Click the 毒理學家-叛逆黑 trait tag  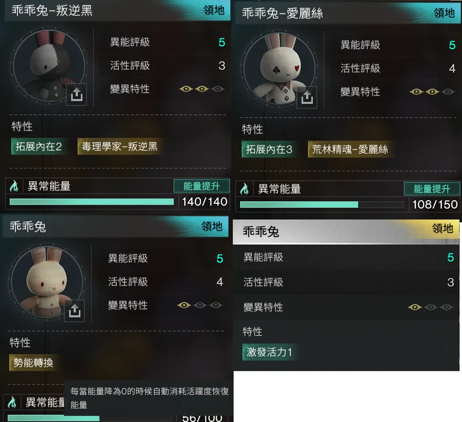(x=120, y=146)
